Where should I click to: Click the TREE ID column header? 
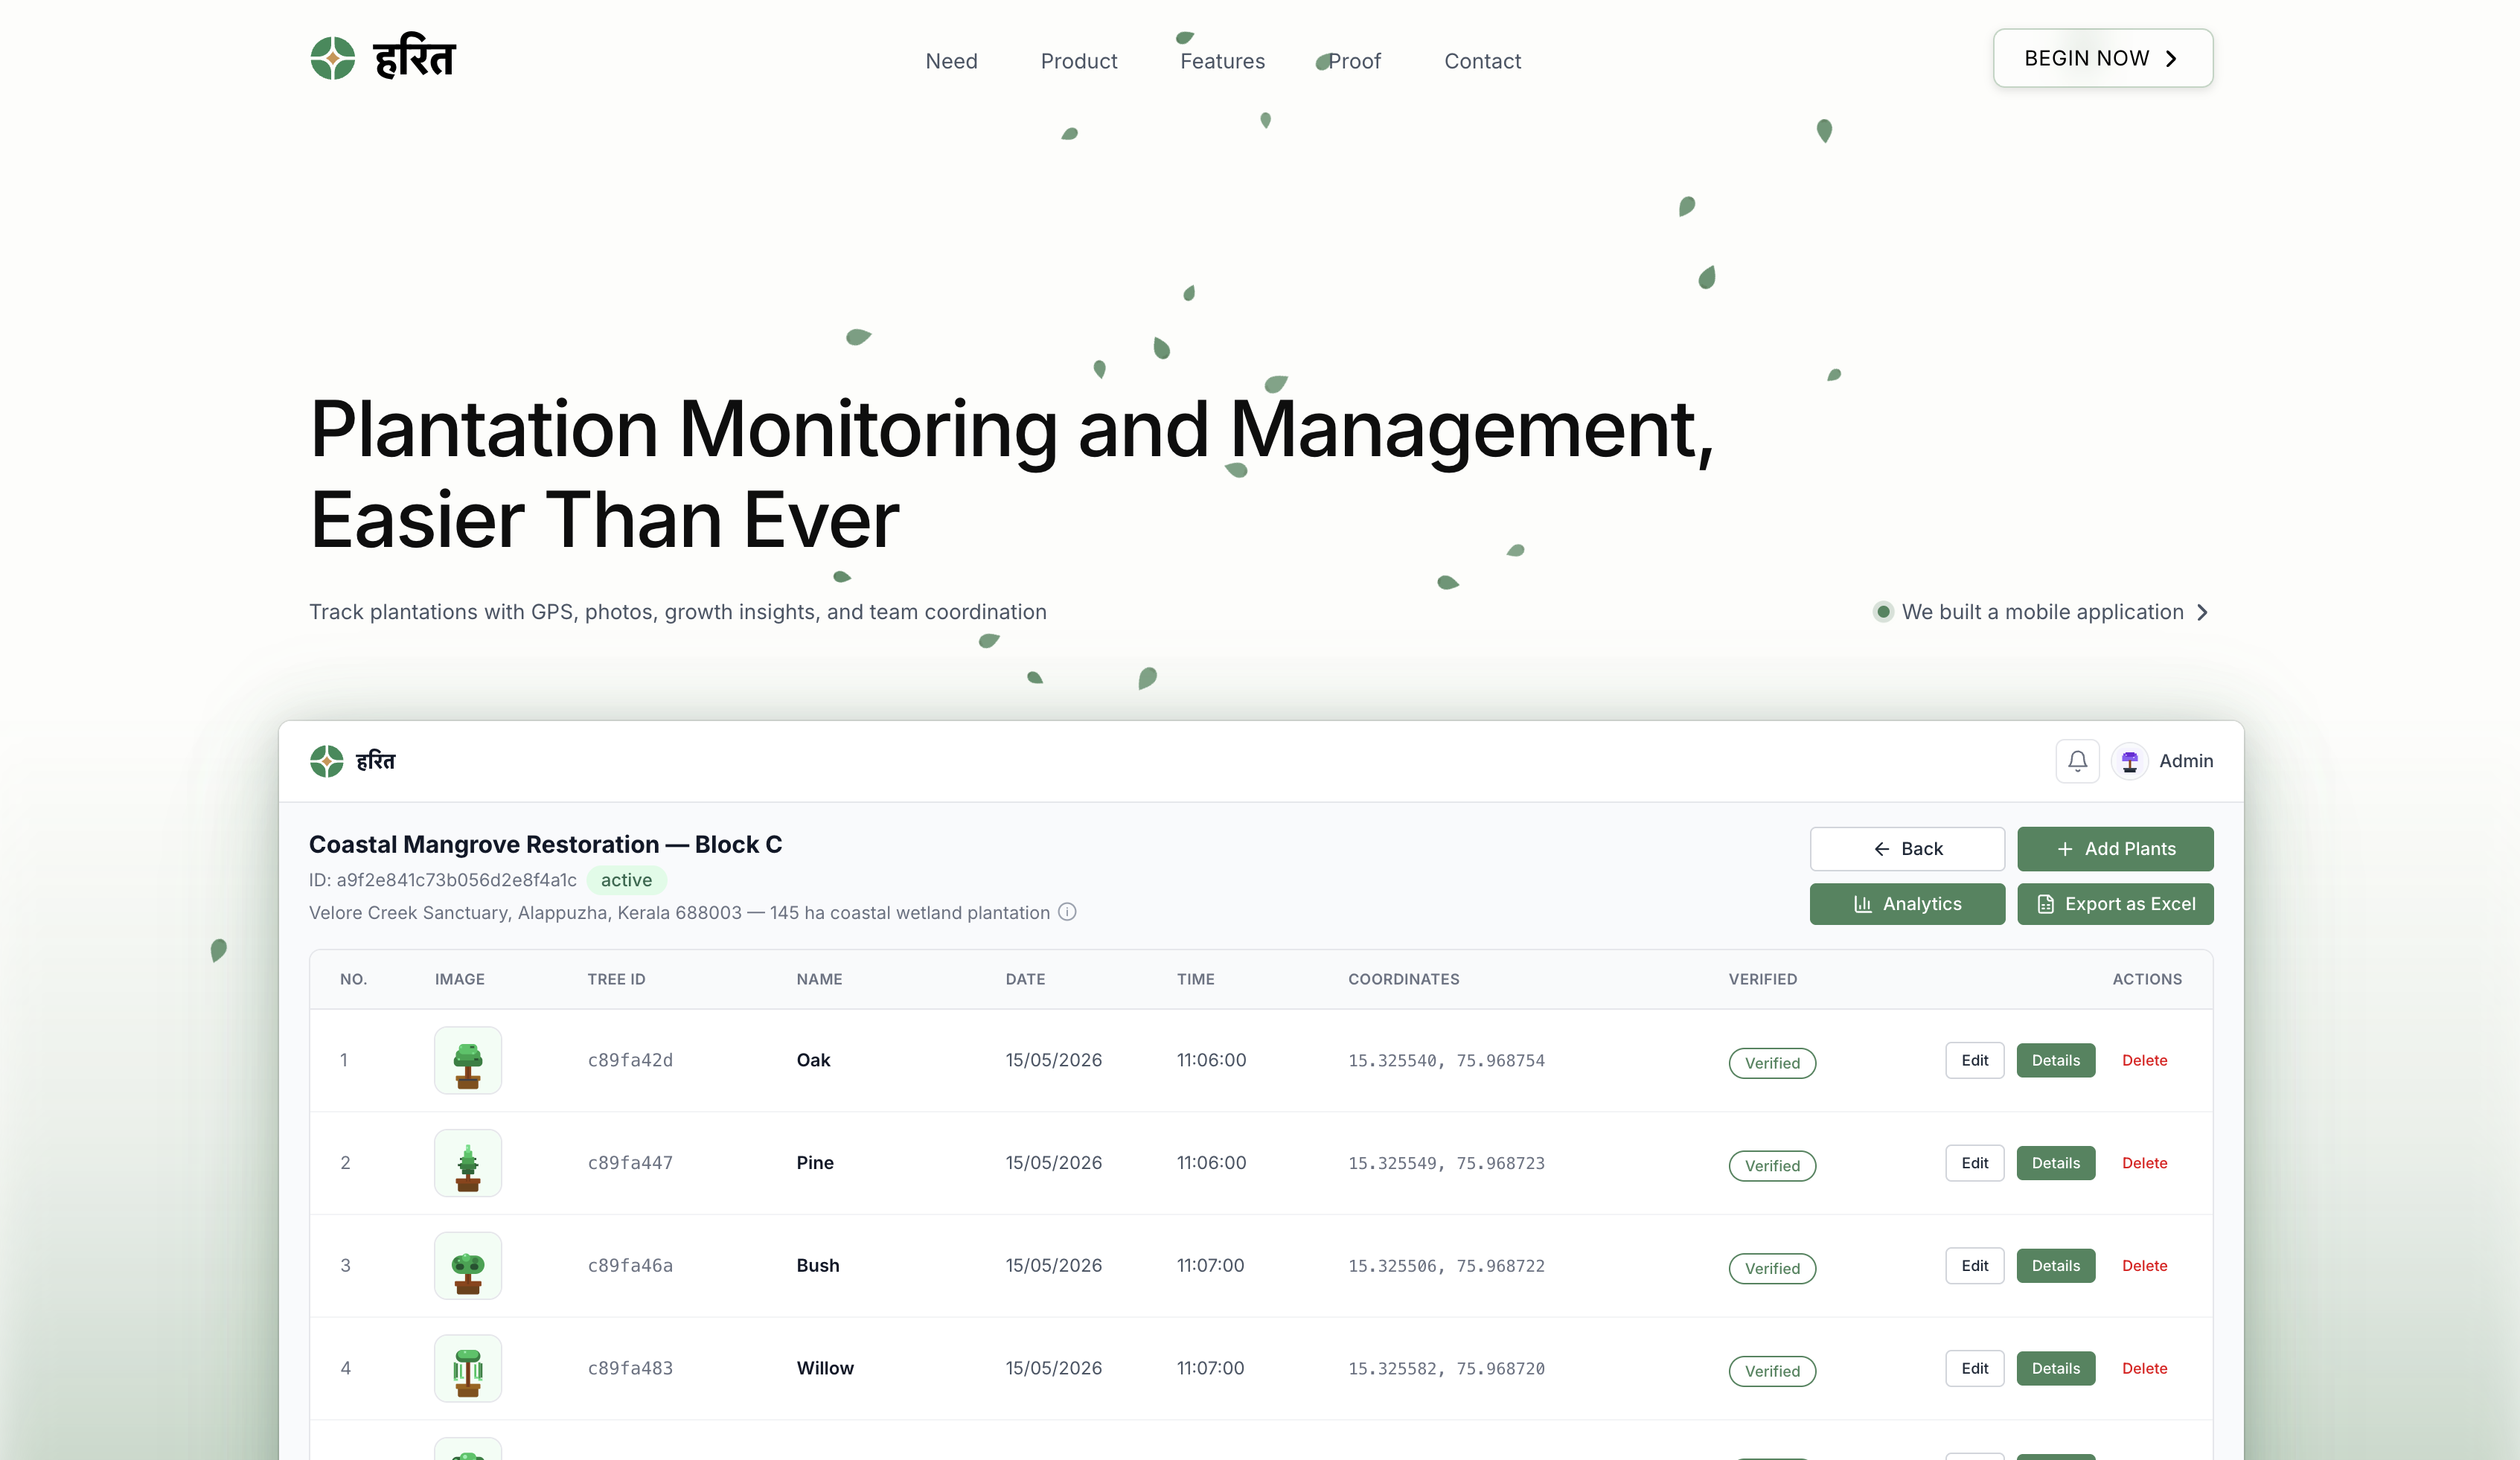point(616,979)
